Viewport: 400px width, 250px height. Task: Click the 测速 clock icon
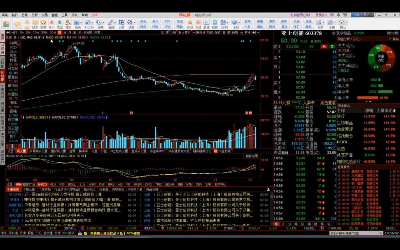[x=43, y=22]
